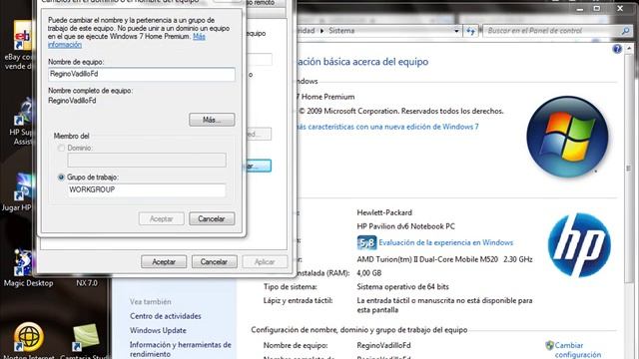Minimize the Control Panel window
Image resolution: width=639 pixels, height=359 pixels.
[580, 9]
